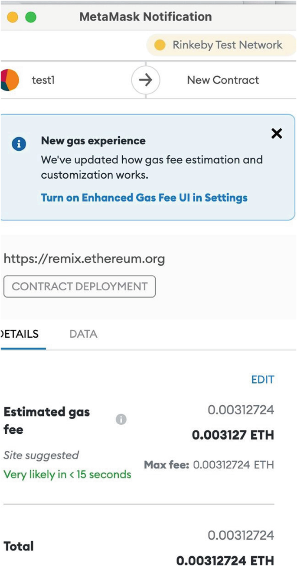This screenshot has width=297, height=566.
Task: Click the Rinkeby Test Network name
Action: point(227,45)
